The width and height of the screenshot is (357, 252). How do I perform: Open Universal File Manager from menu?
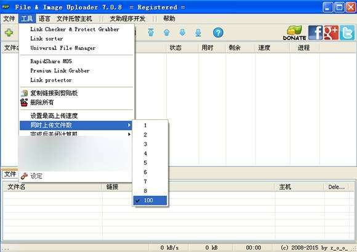pos(63,48)
